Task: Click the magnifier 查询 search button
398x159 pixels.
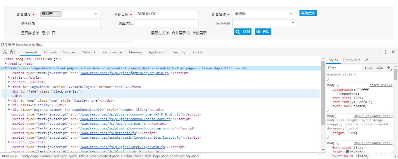Action: (243, 32)
